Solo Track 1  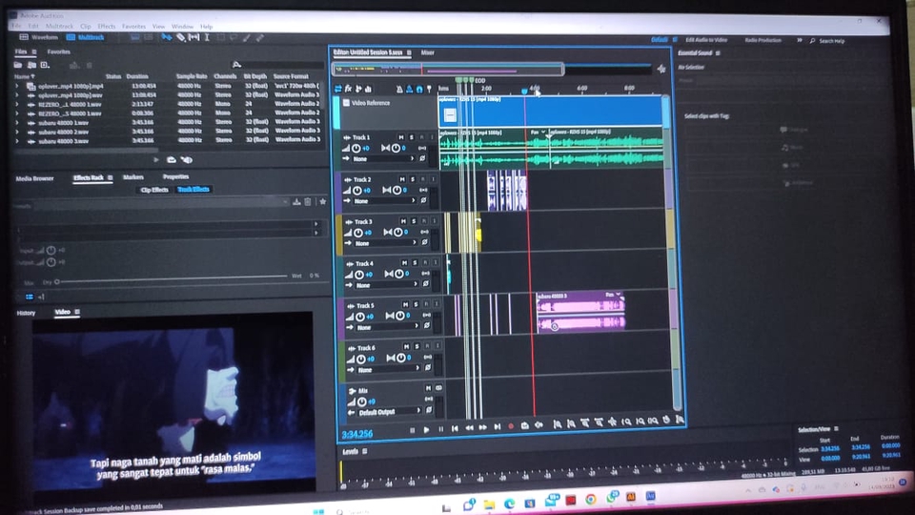(411, 137)
